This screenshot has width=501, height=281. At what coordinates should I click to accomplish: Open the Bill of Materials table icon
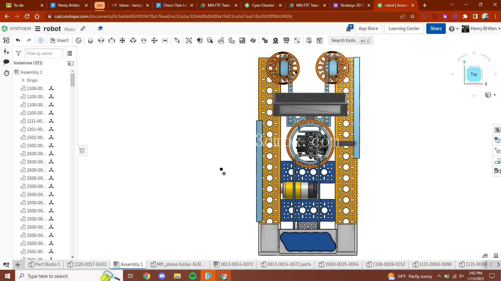pos(497,130)
